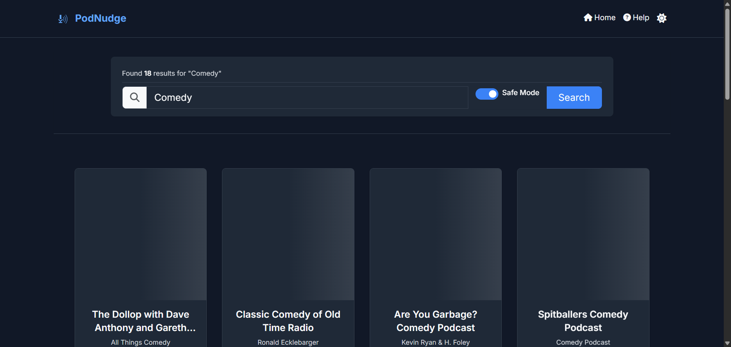731x347 pixels.
Task: Click the magnifying glass search icon
Action: pos(134,97)
